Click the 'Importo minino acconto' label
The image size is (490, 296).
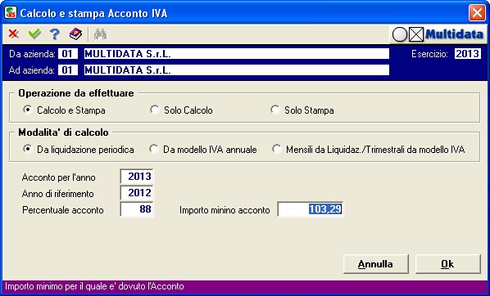225,210
